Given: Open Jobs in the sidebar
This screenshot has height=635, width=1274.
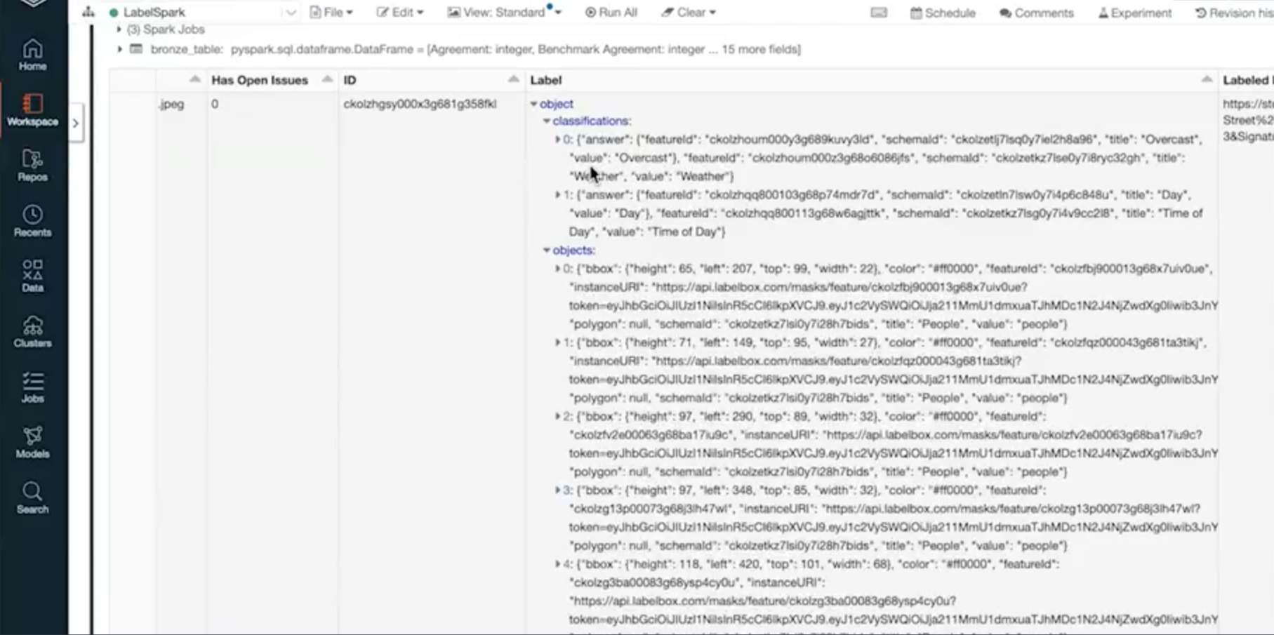Looking at the screenshot, I should coord(32,387).
